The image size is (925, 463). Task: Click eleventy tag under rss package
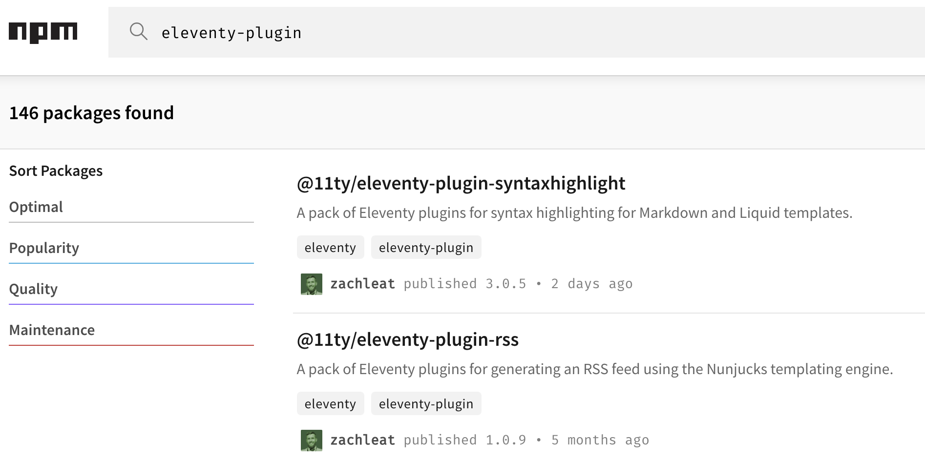(x=330, y=403)
